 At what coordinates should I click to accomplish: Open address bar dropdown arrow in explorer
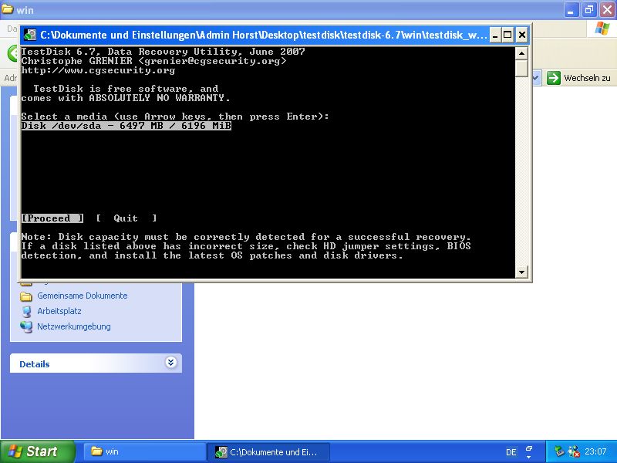point(535,78)
